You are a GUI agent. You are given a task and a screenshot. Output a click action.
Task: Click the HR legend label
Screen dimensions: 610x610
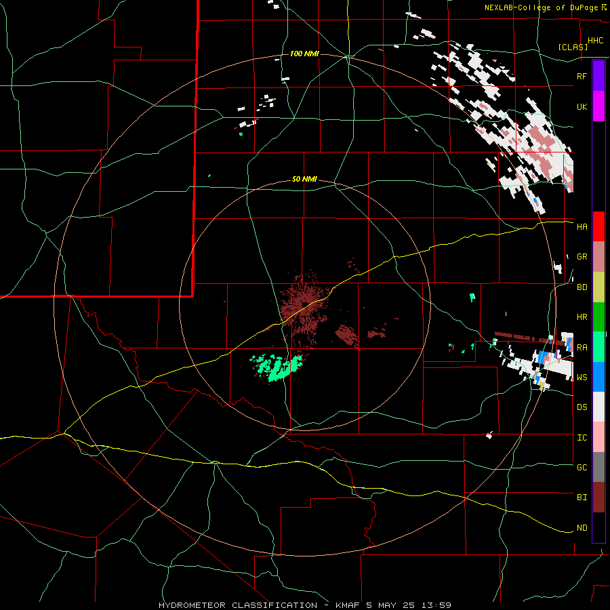point(582,317)
